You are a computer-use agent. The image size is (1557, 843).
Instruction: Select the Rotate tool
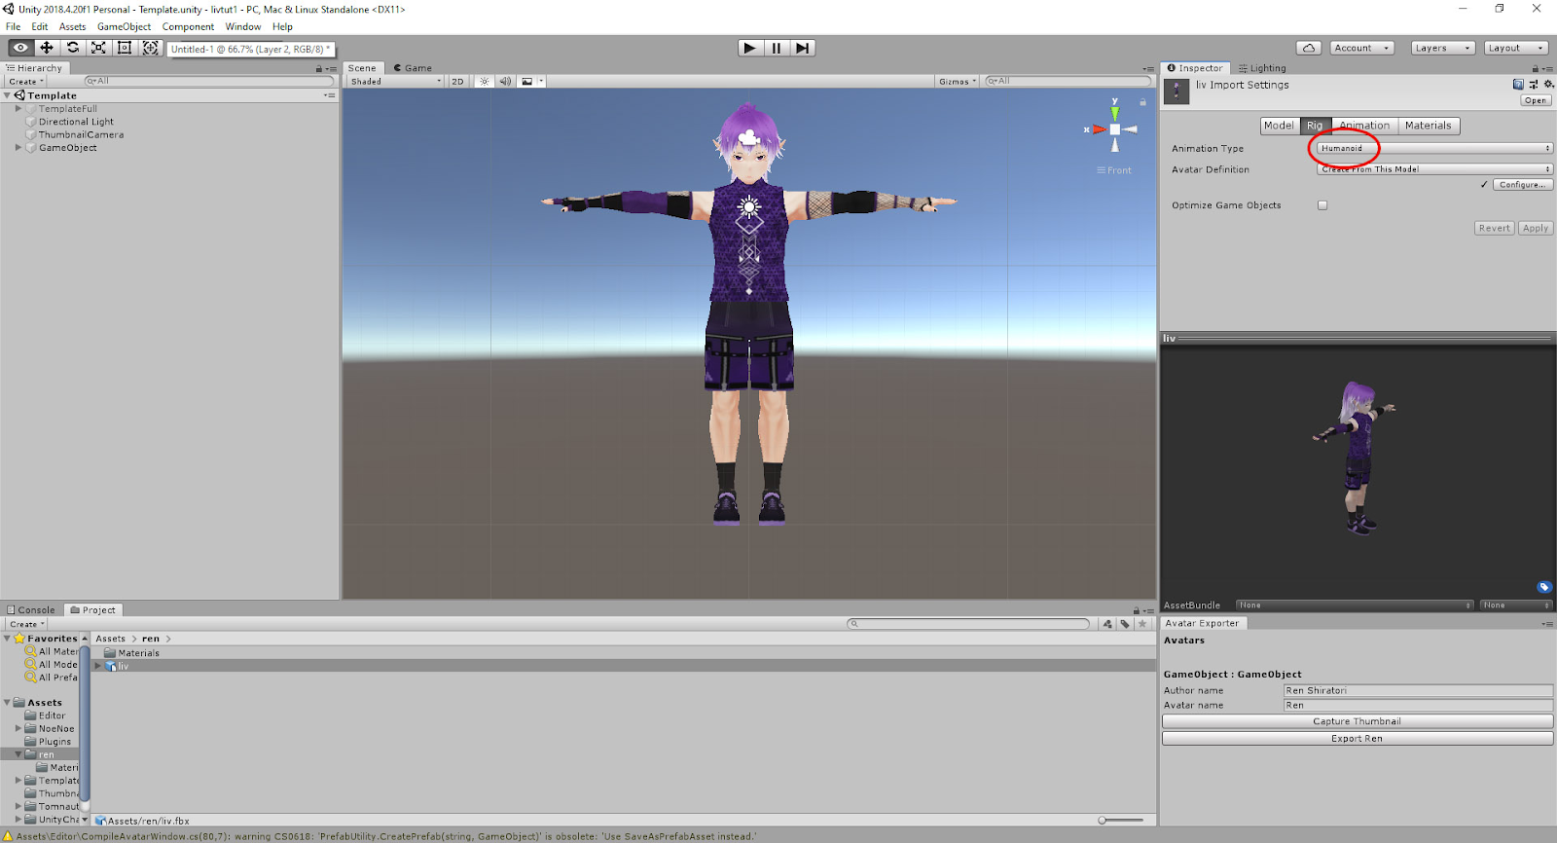tap(73, 48)
